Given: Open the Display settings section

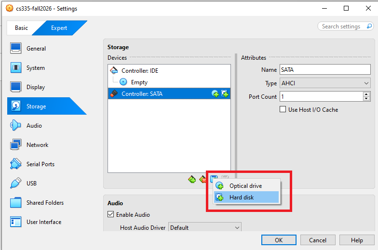Looking at the screenshot, I should (x=36, y=87).
